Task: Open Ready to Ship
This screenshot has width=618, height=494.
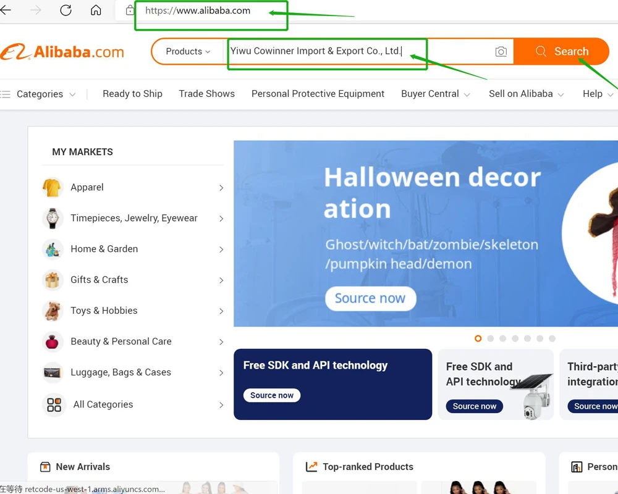Action: 132,94
